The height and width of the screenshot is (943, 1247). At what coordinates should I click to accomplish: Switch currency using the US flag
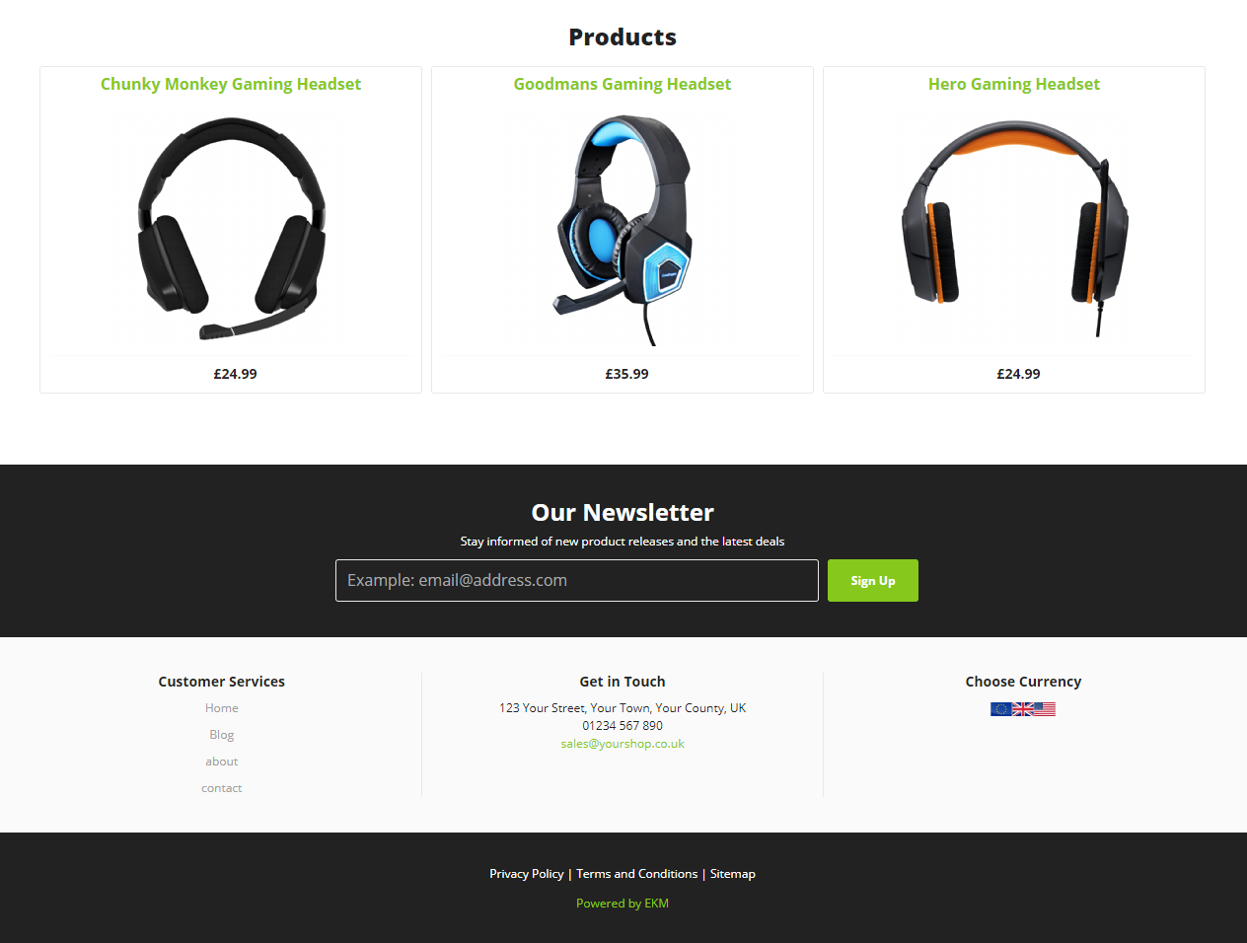(1045, 709)
